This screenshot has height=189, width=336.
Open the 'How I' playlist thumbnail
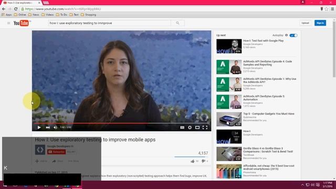(229, 136)
